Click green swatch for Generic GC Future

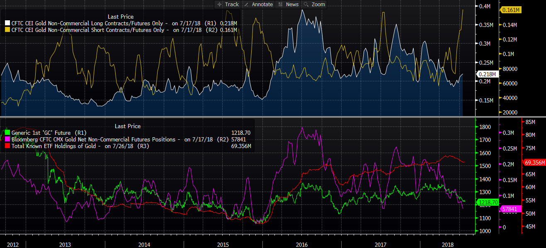point(7,133)
